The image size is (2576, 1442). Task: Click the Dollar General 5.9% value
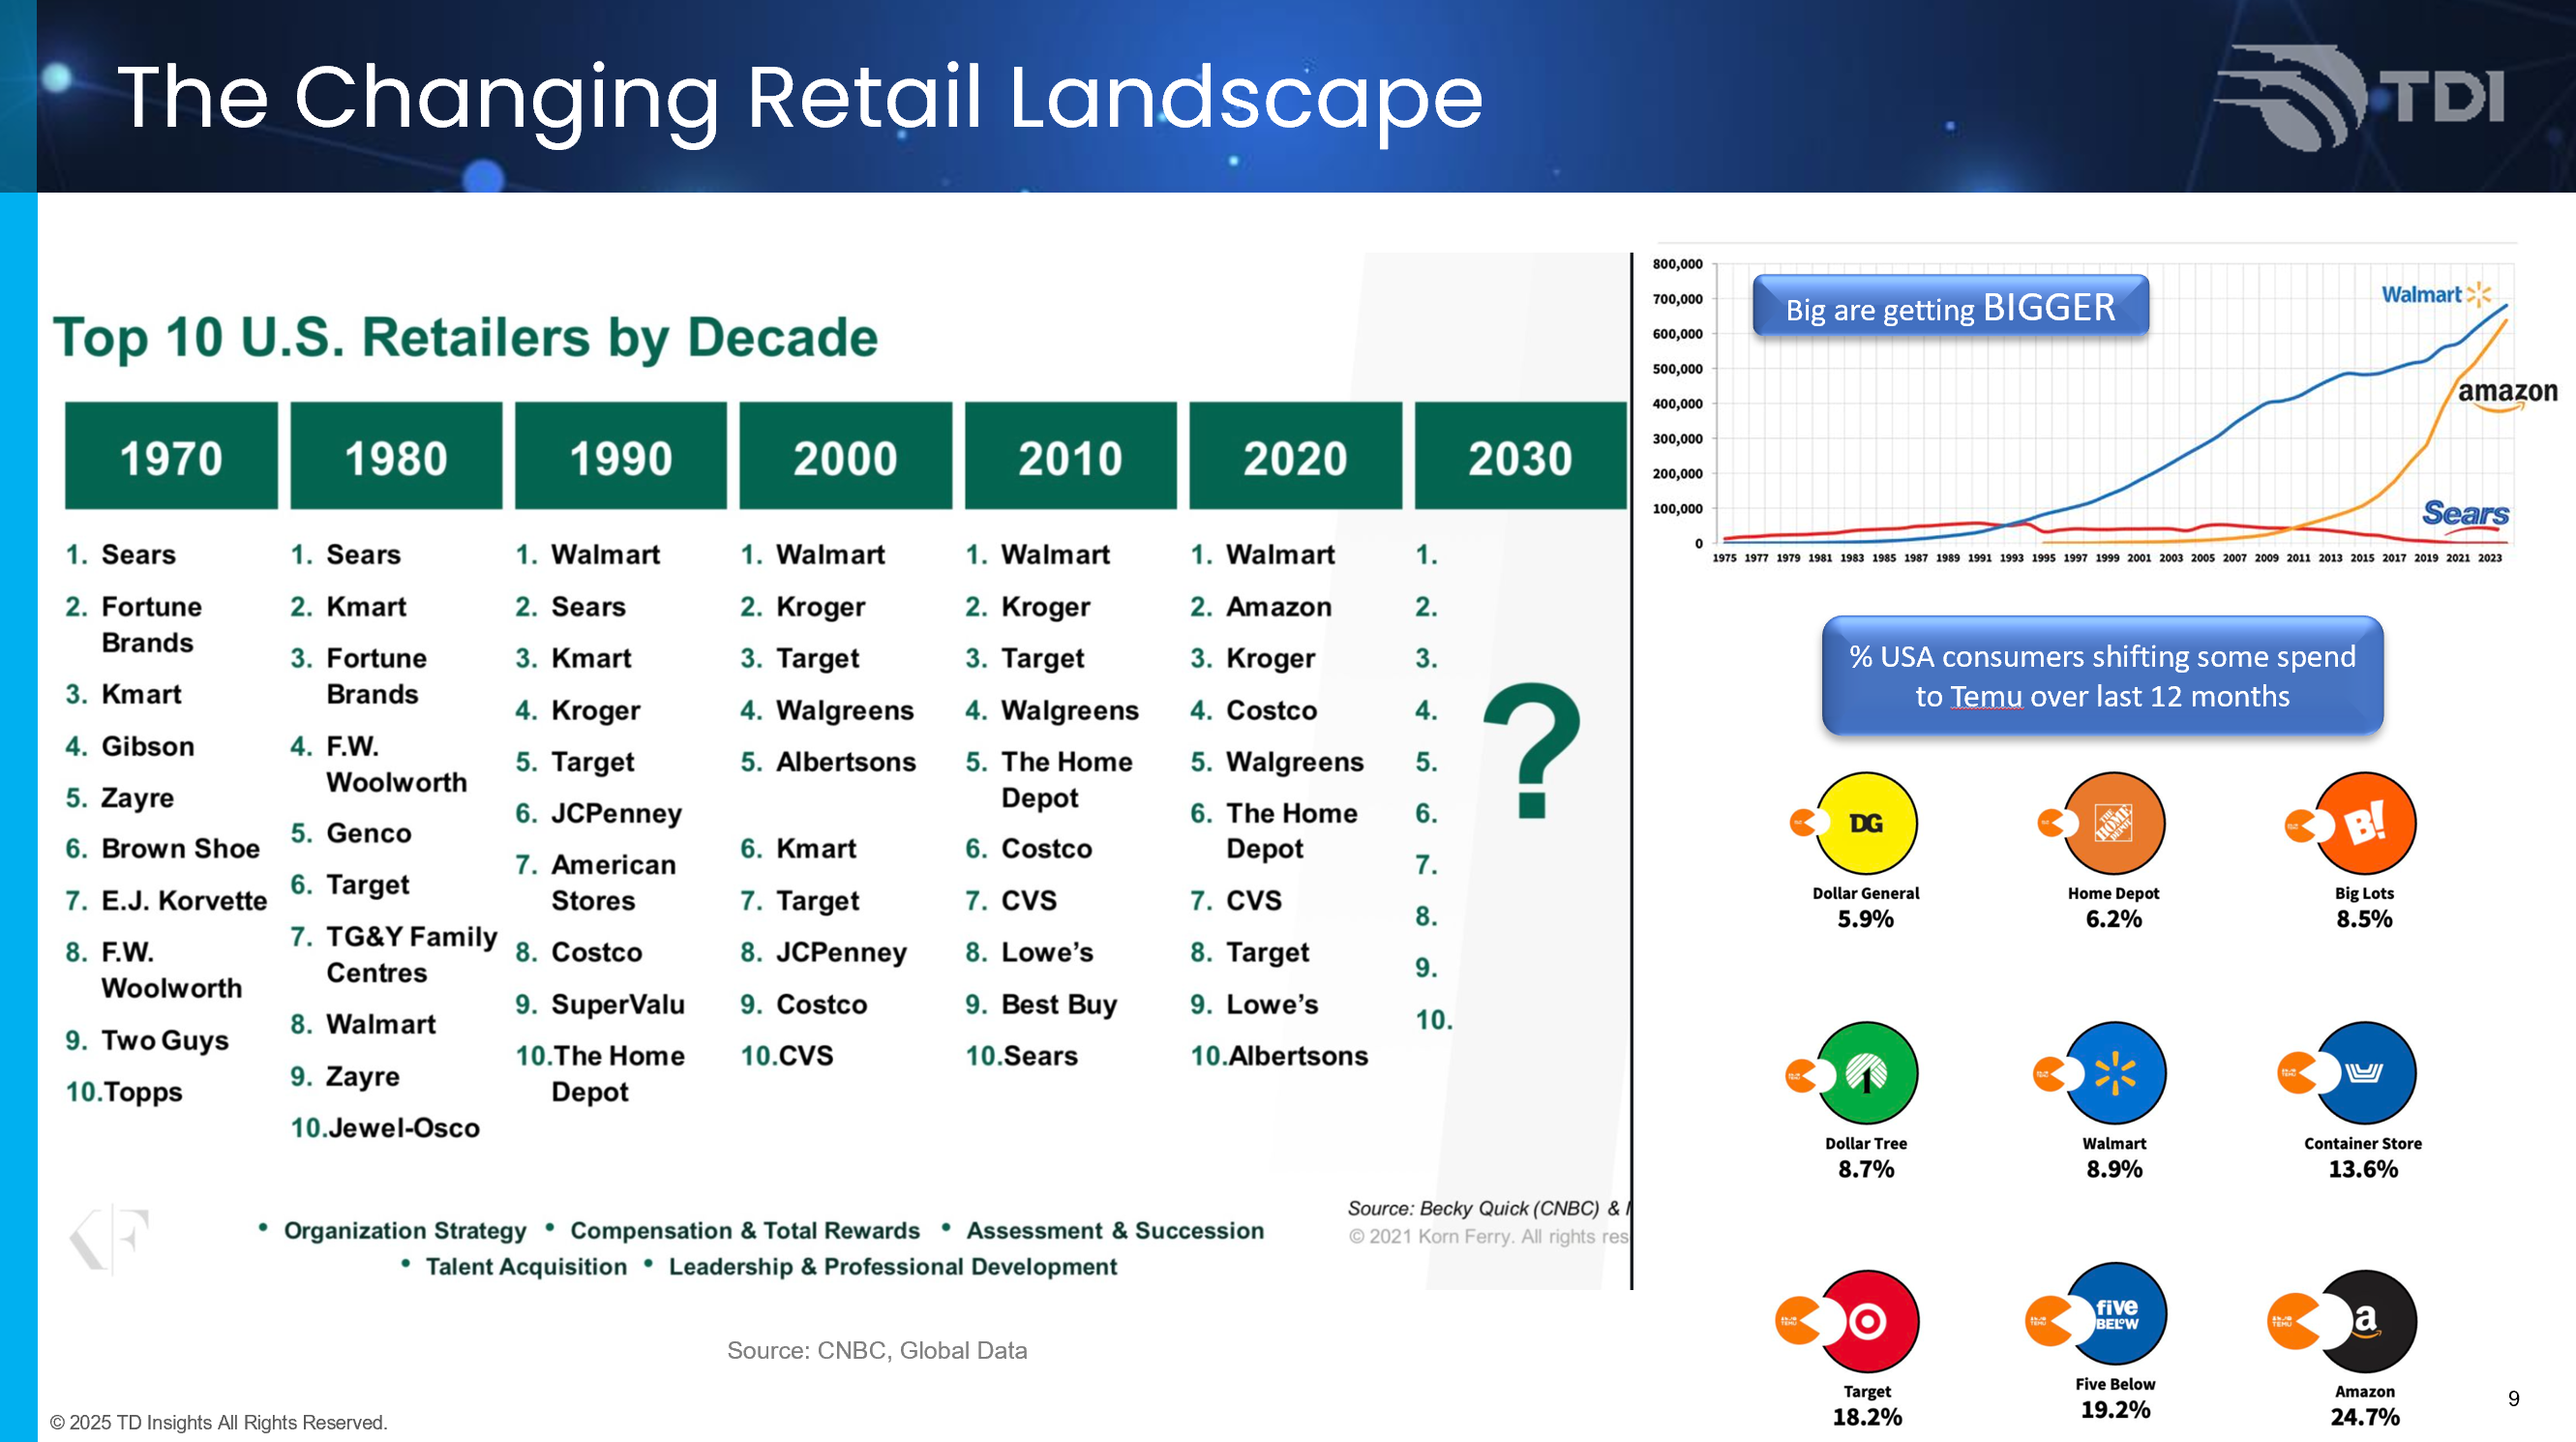coord(1865,919)
